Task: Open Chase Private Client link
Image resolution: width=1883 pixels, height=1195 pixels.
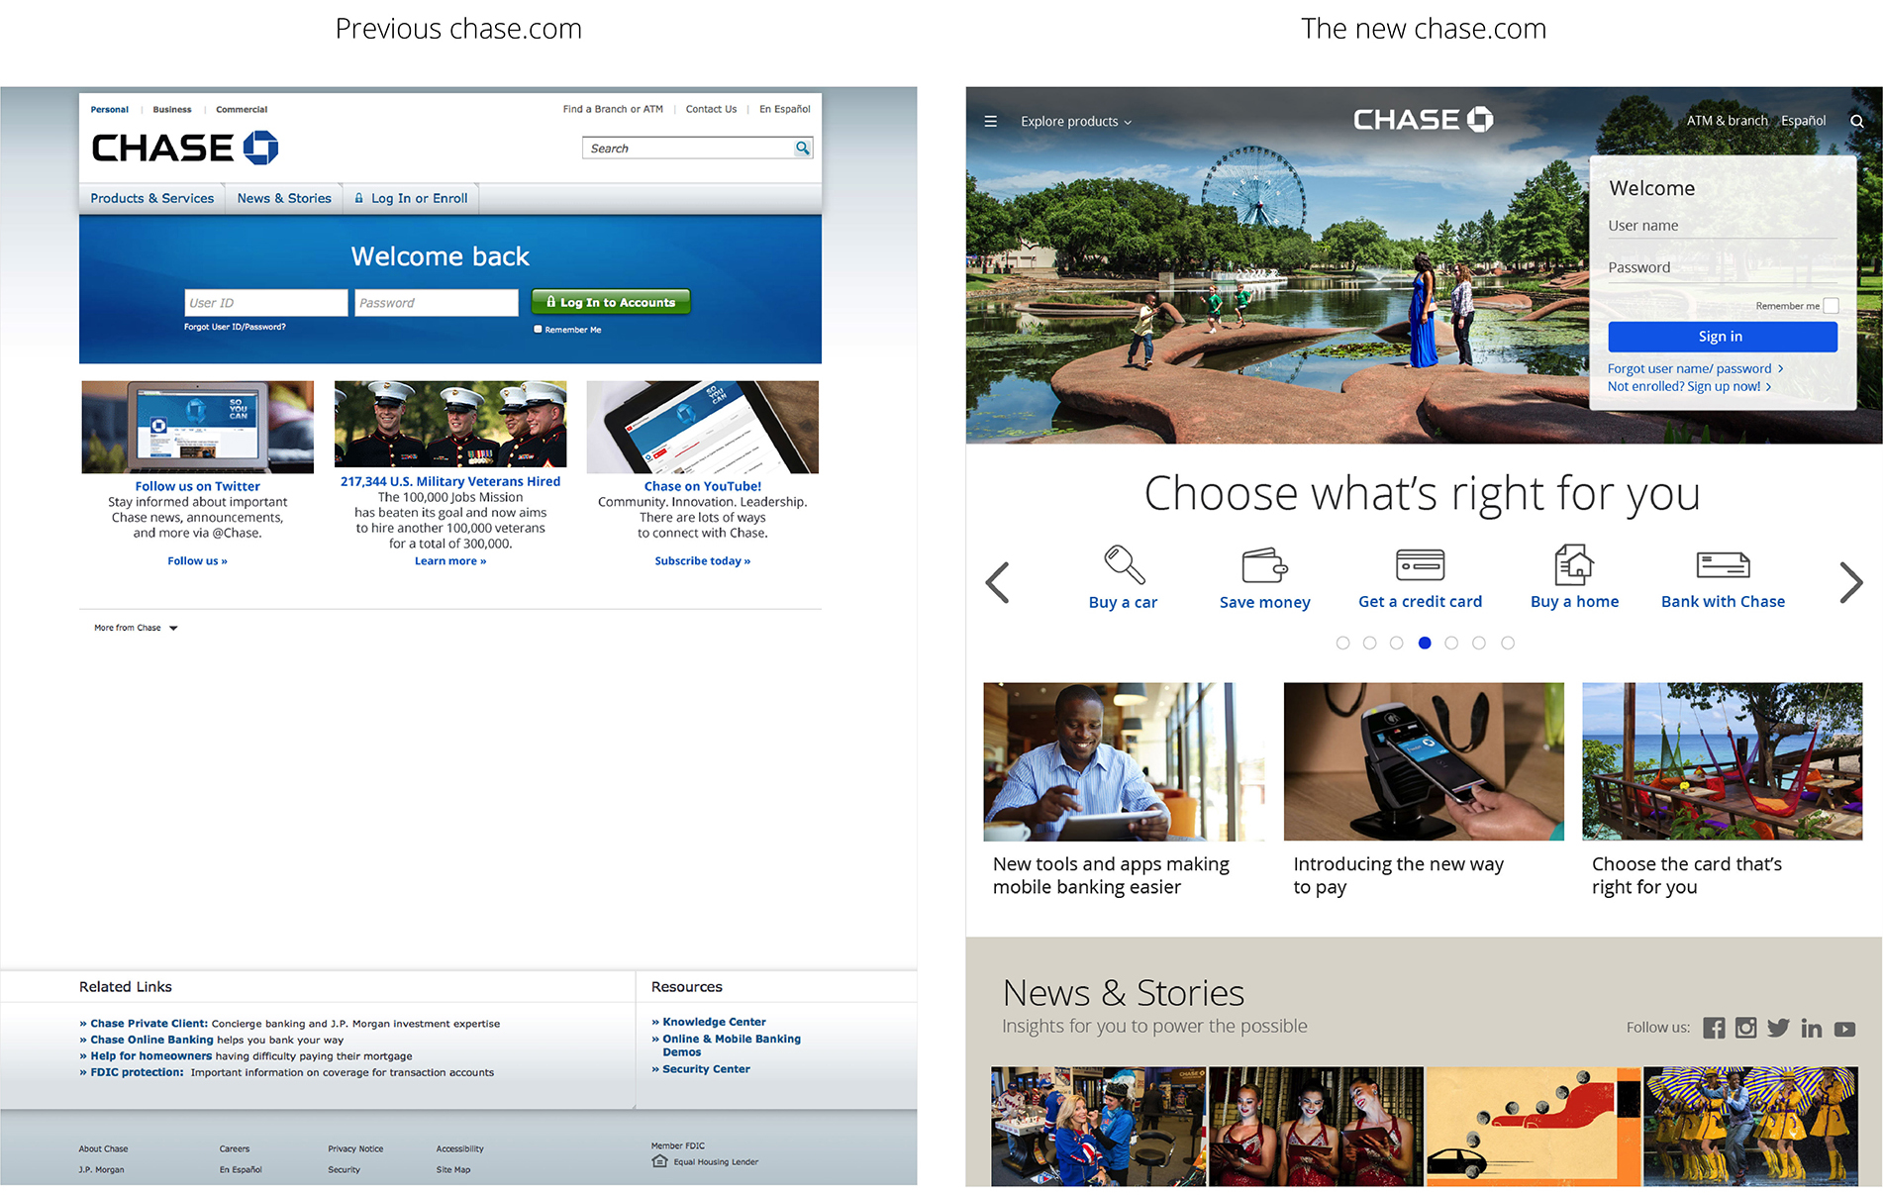Action: point(149,1024)
